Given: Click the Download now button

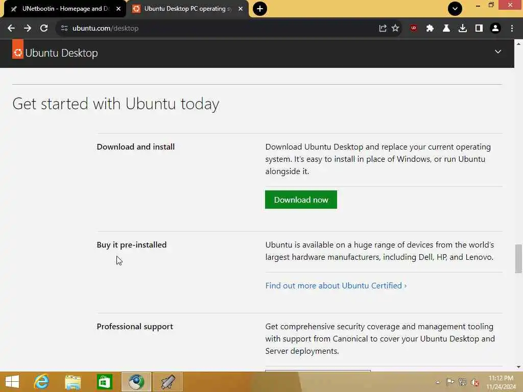Looking at the screenshot, I should point(301,200).
